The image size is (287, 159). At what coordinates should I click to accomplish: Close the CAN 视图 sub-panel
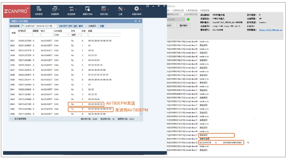[140, 21]
